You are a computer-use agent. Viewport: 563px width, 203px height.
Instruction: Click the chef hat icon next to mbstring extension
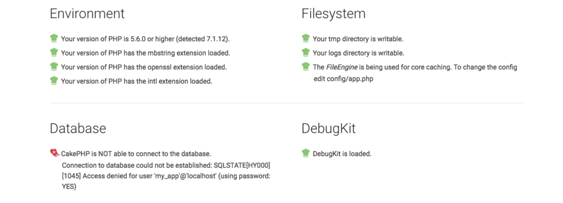(54, 52)
